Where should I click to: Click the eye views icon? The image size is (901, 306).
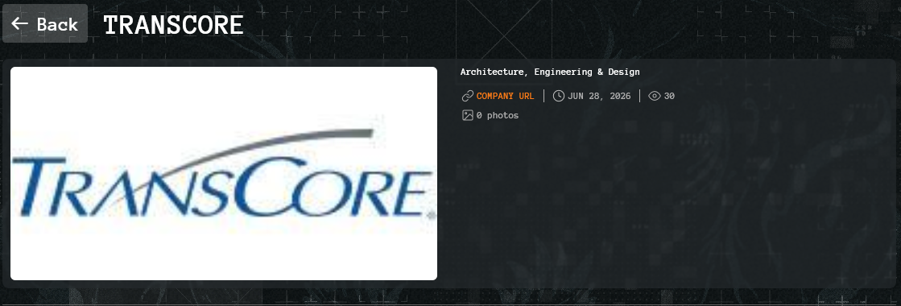pyautogui.click(x=655, y=96)
